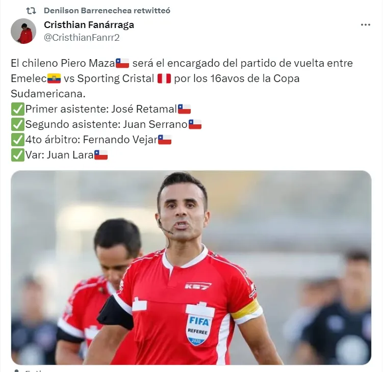Click the retweet arrows icon above the tweet
Image resolution: width=384 pixels, height=372 pixels.
point(31,11)
